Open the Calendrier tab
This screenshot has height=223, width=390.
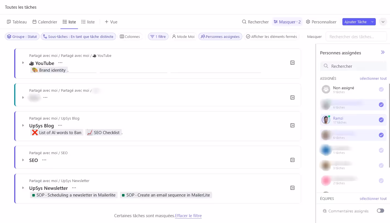pyautogui.click(x=44, y=21)
